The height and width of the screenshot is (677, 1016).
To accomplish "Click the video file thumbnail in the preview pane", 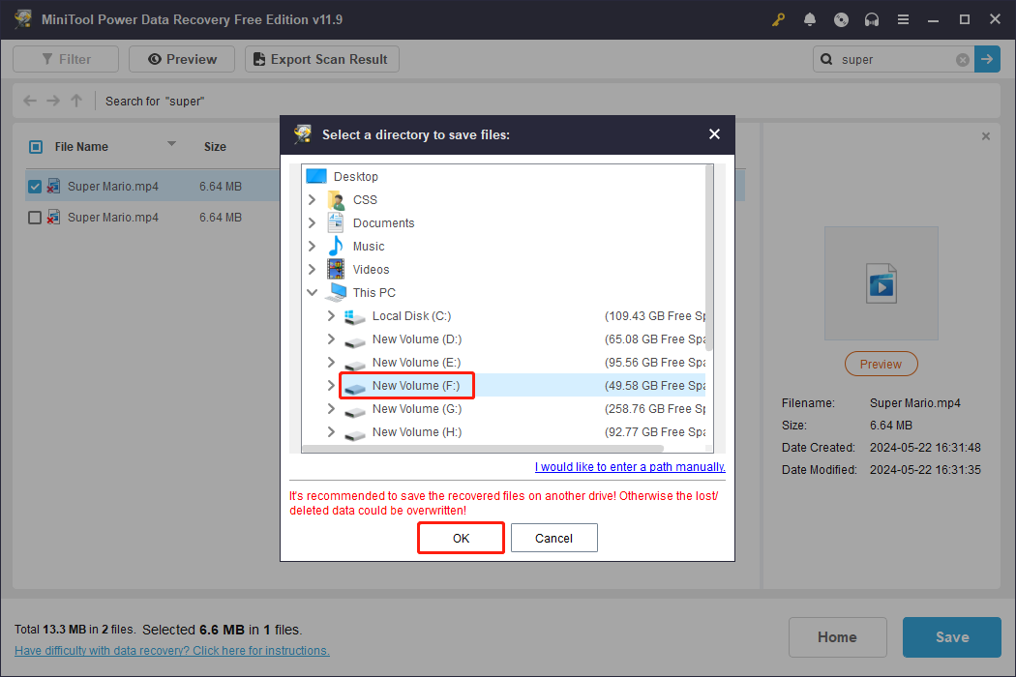I will 882,283.
